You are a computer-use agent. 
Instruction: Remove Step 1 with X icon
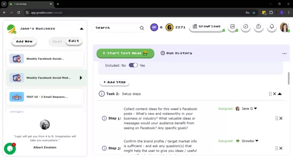tap(281, 118)
